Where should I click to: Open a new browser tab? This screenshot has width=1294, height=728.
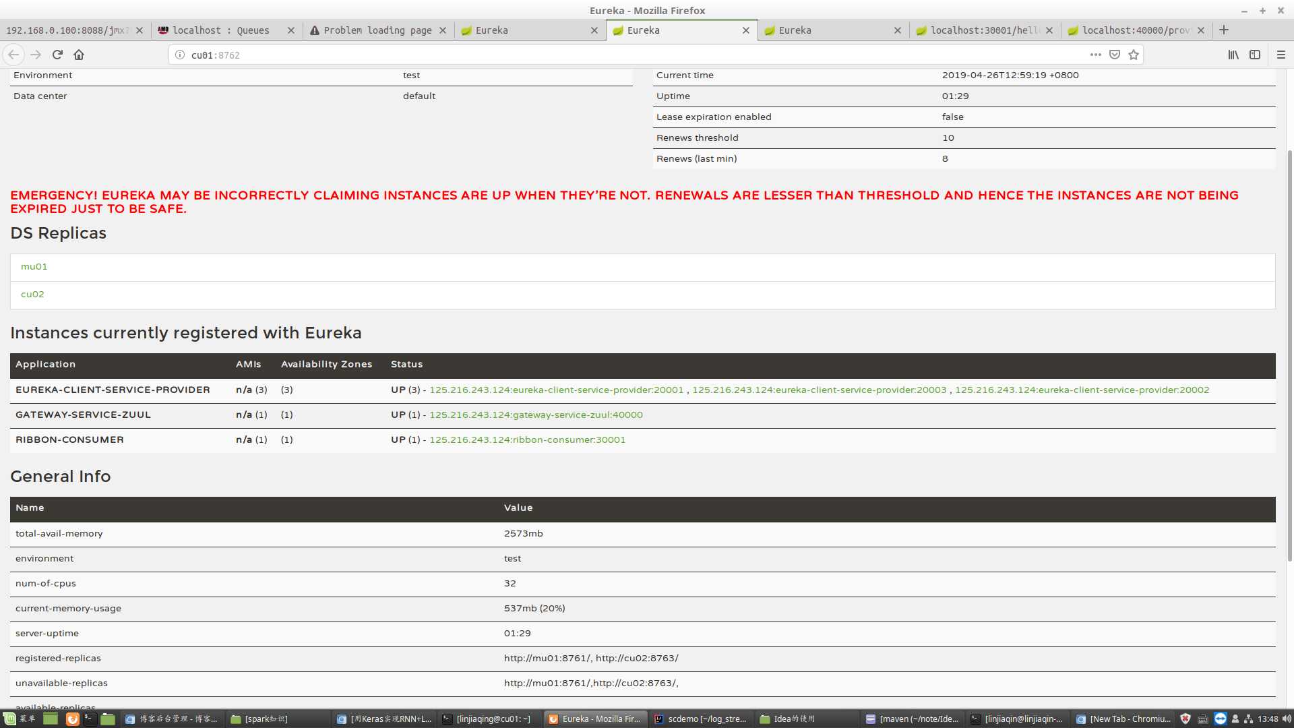(x=1224, y=30)
